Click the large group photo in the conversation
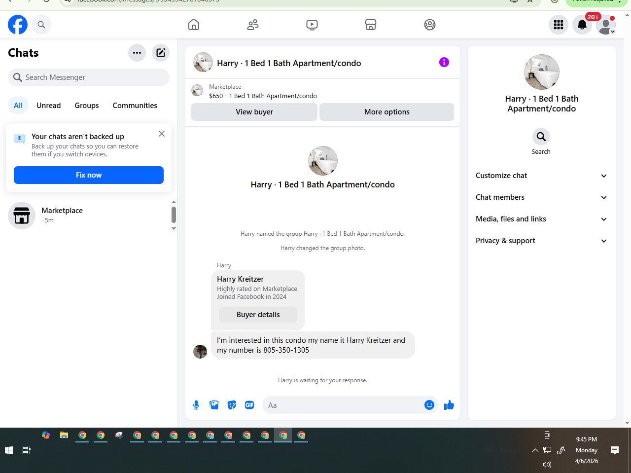 coord(323,161)
